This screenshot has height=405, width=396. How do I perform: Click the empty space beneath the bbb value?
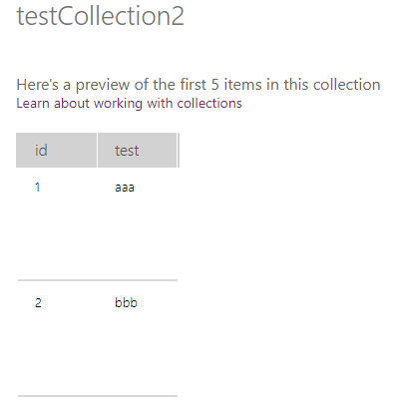(137, 351)
